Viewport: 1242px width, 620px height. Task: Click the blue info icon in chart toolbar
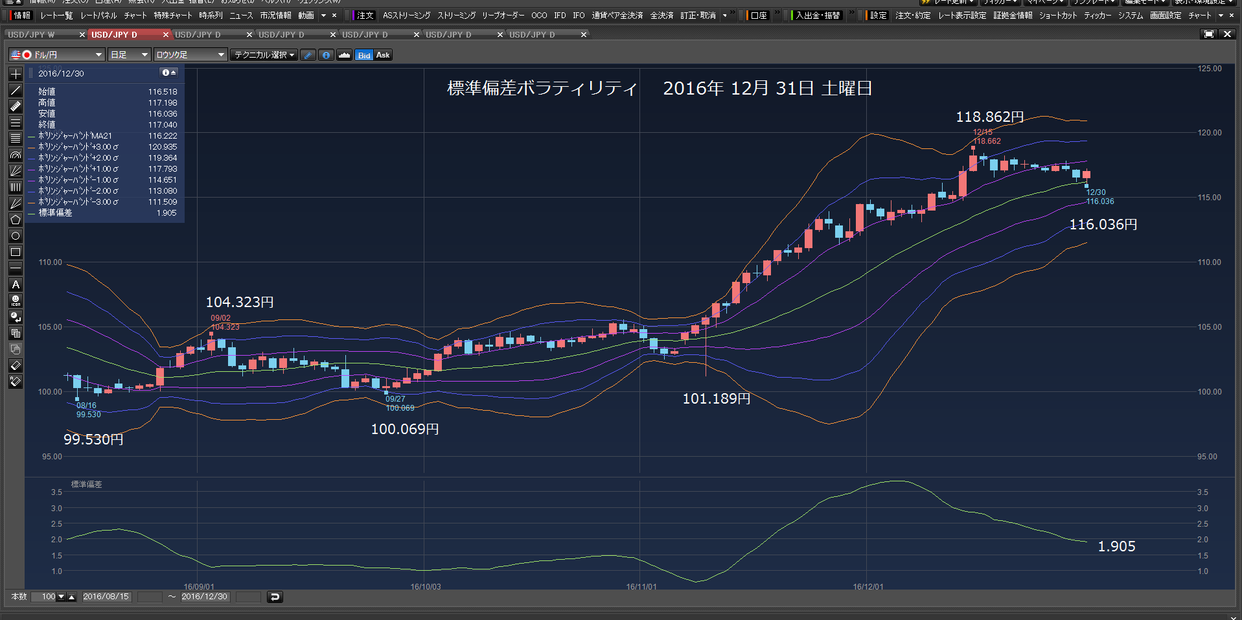(326, 55)
